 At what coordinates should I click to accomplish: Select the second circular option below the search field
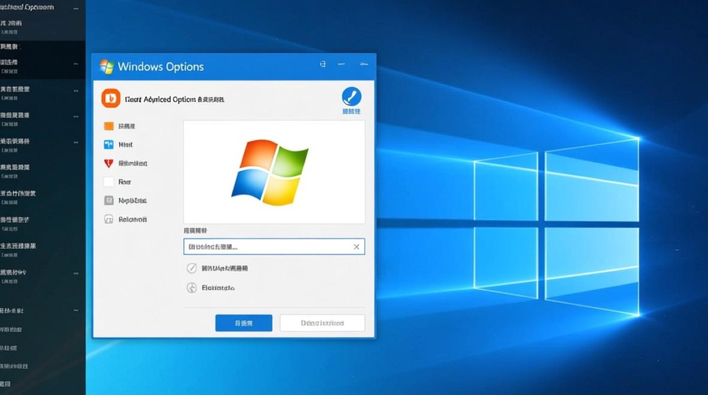pos(192,288)
